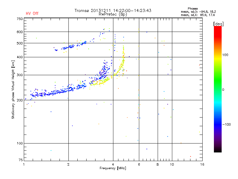
Task: Click the colorbar '0' tick label
Action: coord(223,90)
